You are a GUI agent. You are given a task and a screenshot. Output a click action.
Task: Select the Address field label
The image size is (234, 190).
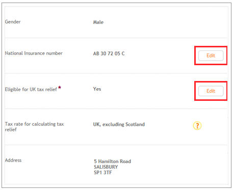(x=13, y=160)
